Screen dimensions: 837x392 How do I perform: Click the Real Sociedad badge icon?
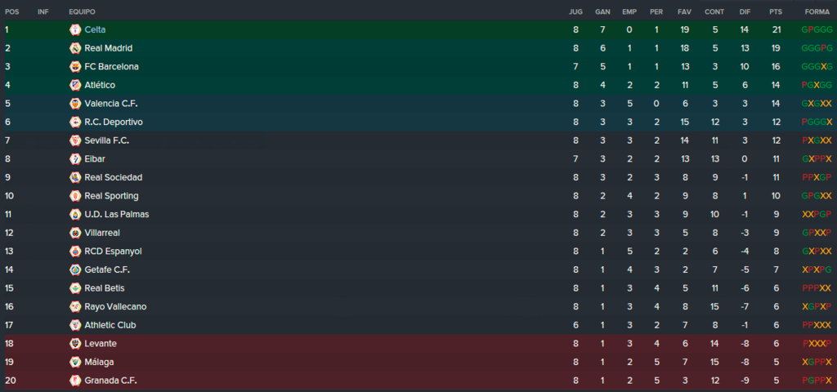75,177
